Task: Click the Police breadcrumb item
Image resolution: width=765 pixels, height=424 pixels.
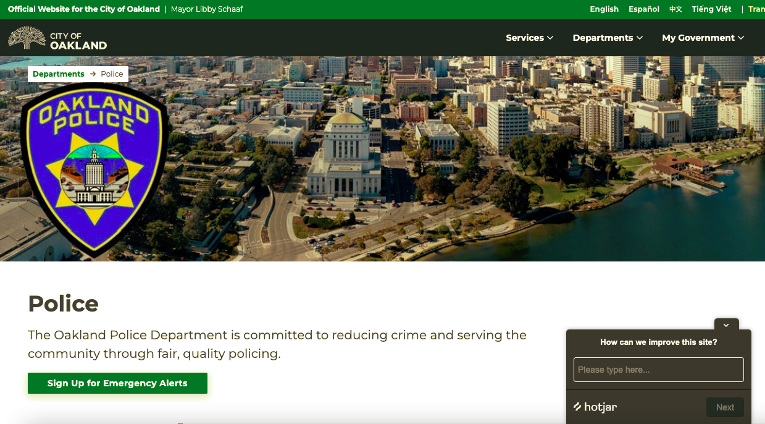Action: (112, 74)
